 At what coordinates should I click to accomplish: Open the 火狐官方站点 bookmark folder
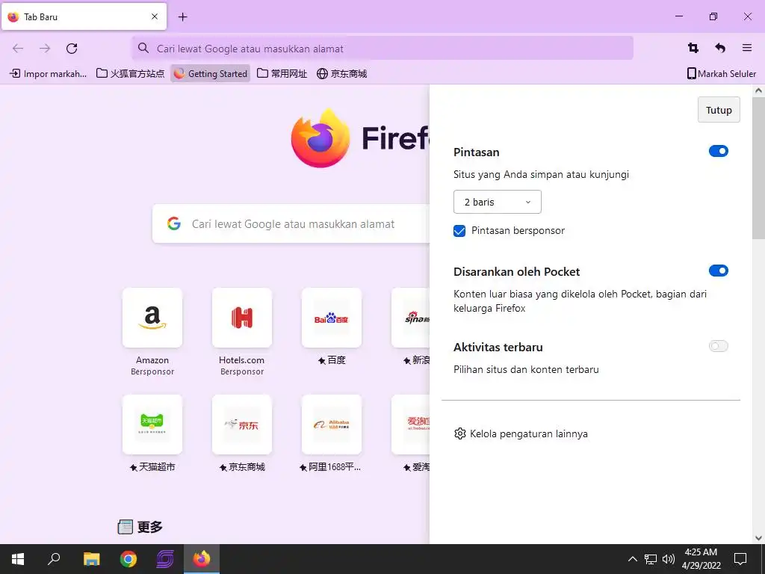[130, 74]
